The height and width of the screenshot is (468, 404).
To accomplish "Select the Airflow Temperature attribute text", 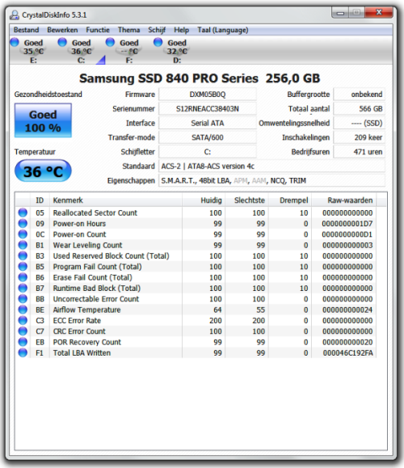I will 86,310.
